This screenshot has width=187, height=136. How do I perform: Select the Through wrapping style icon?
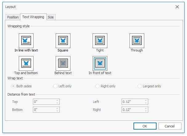[137, 41]
